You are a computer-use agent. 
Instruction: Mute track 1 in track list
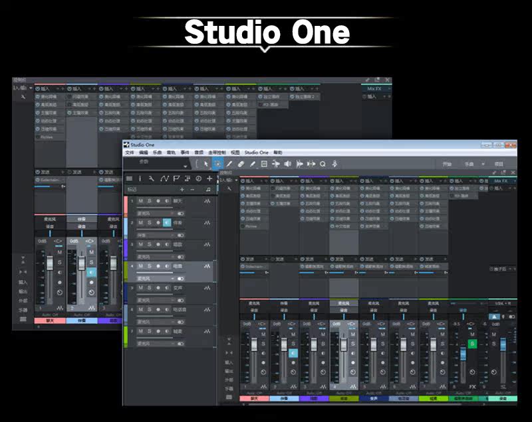140,201
